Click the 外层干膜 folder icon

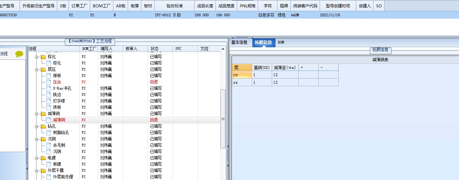click(43, 171)
